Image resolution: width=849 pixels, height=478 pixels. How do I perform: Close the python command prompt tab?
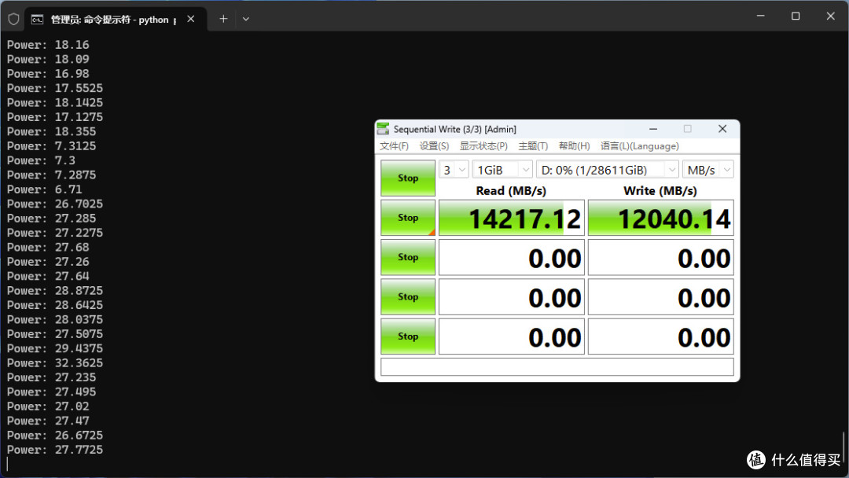click(x=190, y=19)
